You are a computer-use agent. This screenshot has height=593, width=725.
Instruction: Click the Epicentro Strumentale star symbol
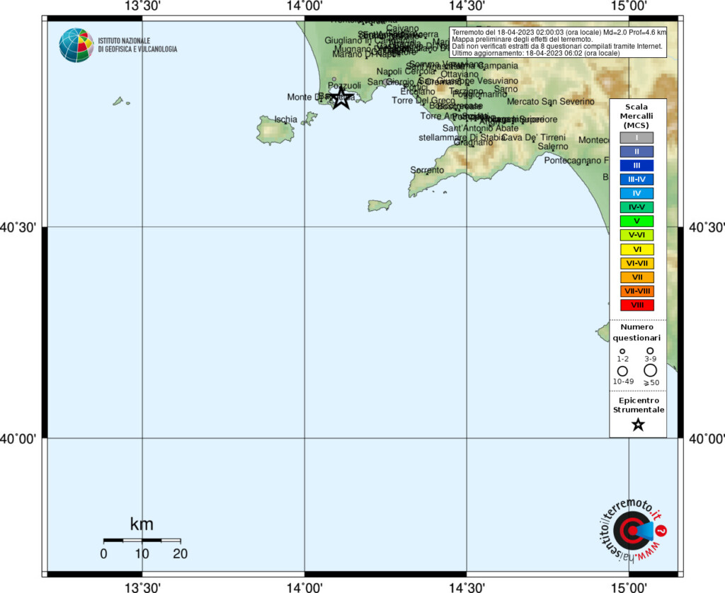click(x=637, y=425)
